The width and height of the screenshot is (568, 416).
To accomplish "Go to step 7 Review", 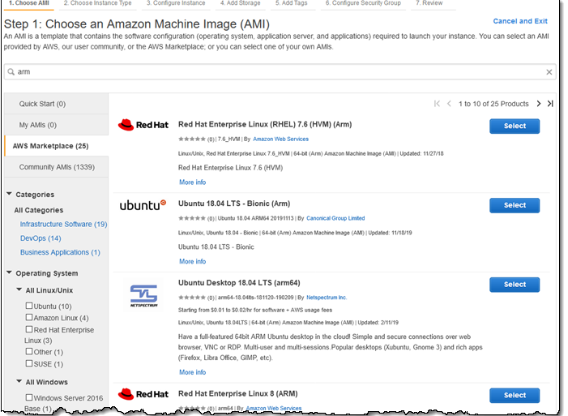I will pos(429,3).
